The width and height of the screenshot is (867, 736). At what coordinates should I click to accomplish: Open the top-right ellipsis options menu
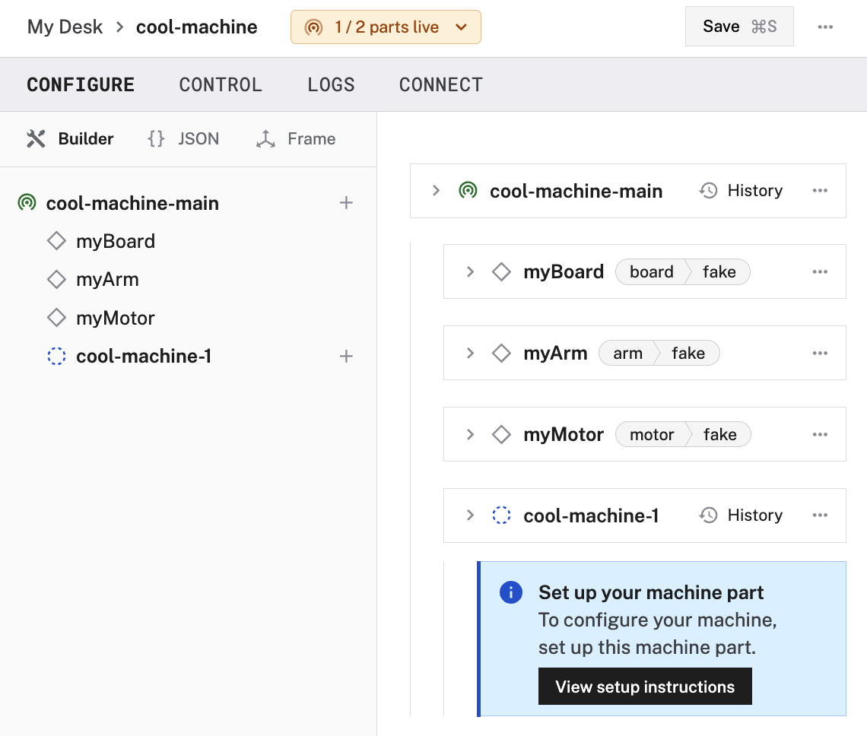pos(825,27)
